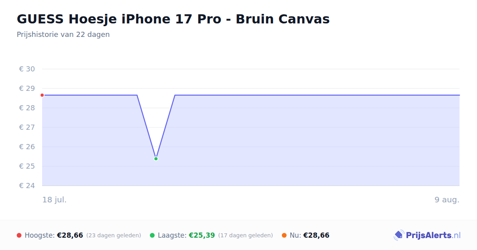Click the € 29 gridline label
Screen dimensions: 477x250
27,88
